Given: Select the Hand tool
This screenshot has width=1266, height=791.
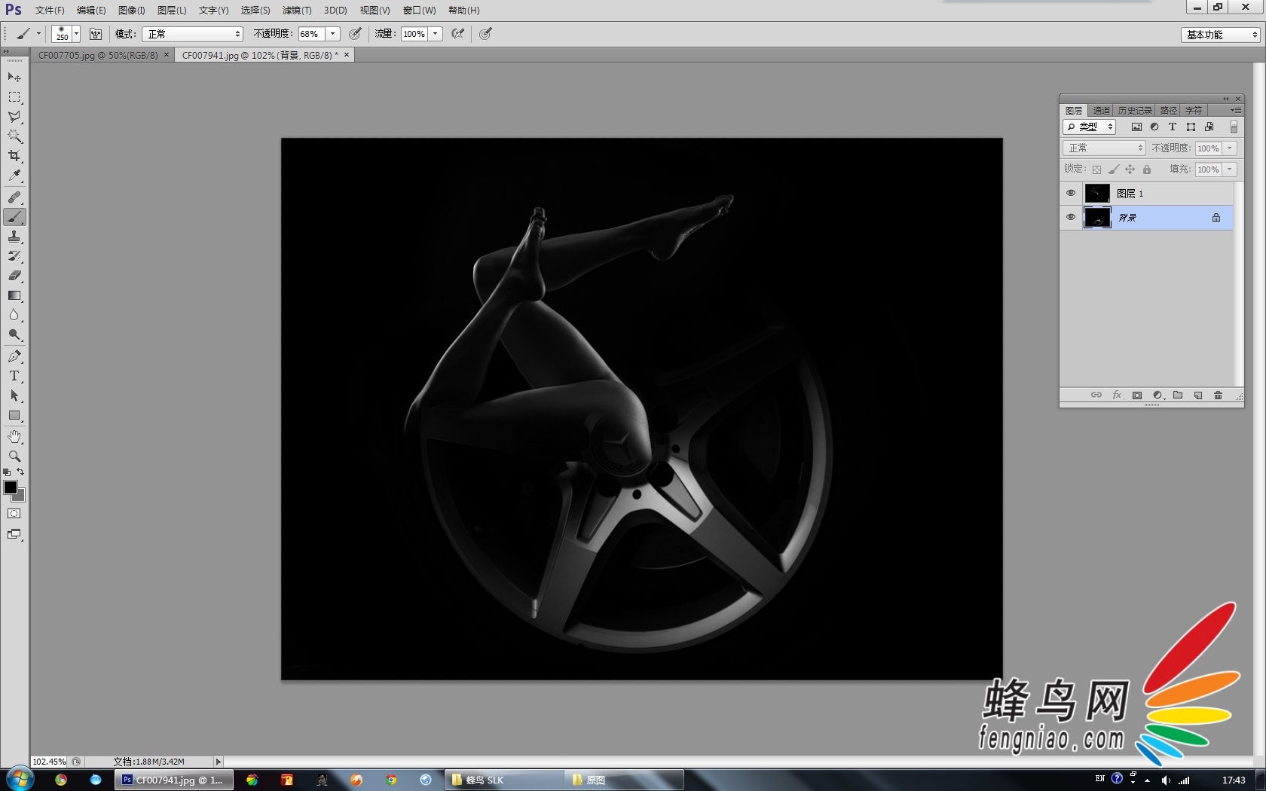Looking at the screenshot, I should click(x=14, y=437).
